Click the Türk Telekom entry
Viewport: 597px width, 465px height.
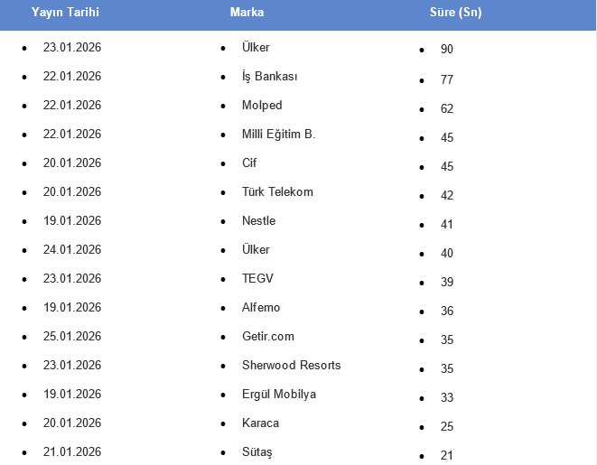click(x=277, y=192)
